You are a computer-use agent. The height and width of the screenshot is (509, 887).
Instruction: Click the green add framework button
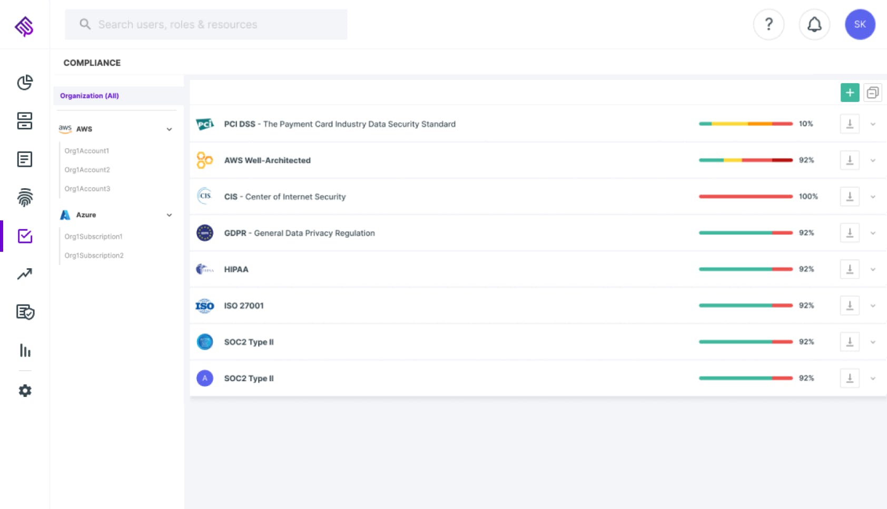pos(850,93)
